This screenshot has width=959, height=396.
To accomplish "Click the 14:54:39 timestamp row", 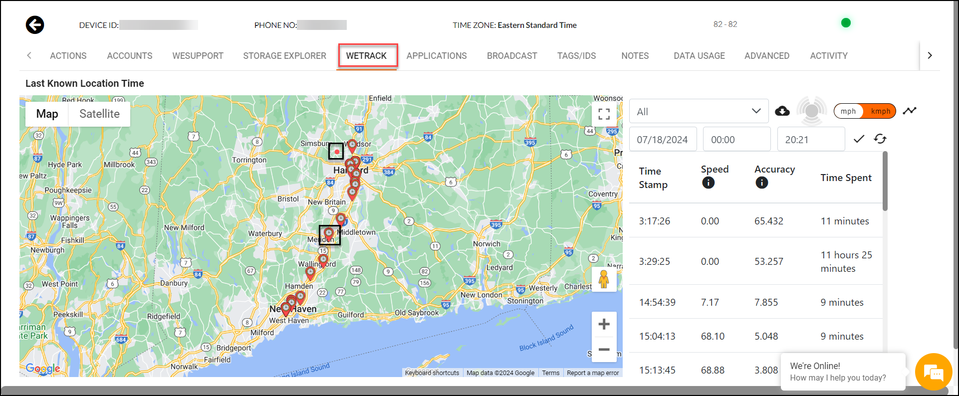I will pos(755,302).
